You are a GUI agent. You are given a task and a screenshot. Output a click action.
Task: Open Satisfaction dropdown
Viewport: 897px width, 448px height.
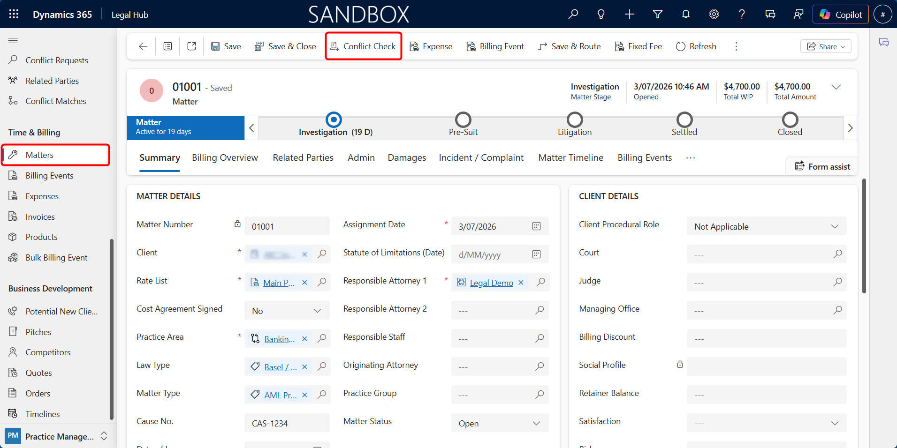coord(767,423)
